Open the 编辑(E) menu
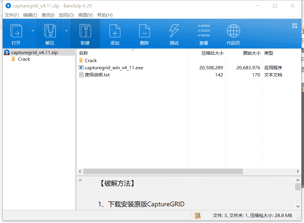 click(x=30, y=15)
